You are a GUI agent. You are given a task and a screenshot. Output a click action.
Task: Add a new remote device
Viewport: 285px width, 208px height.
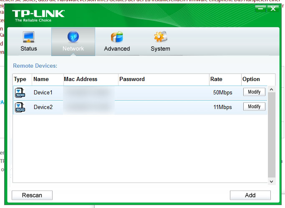250,195
